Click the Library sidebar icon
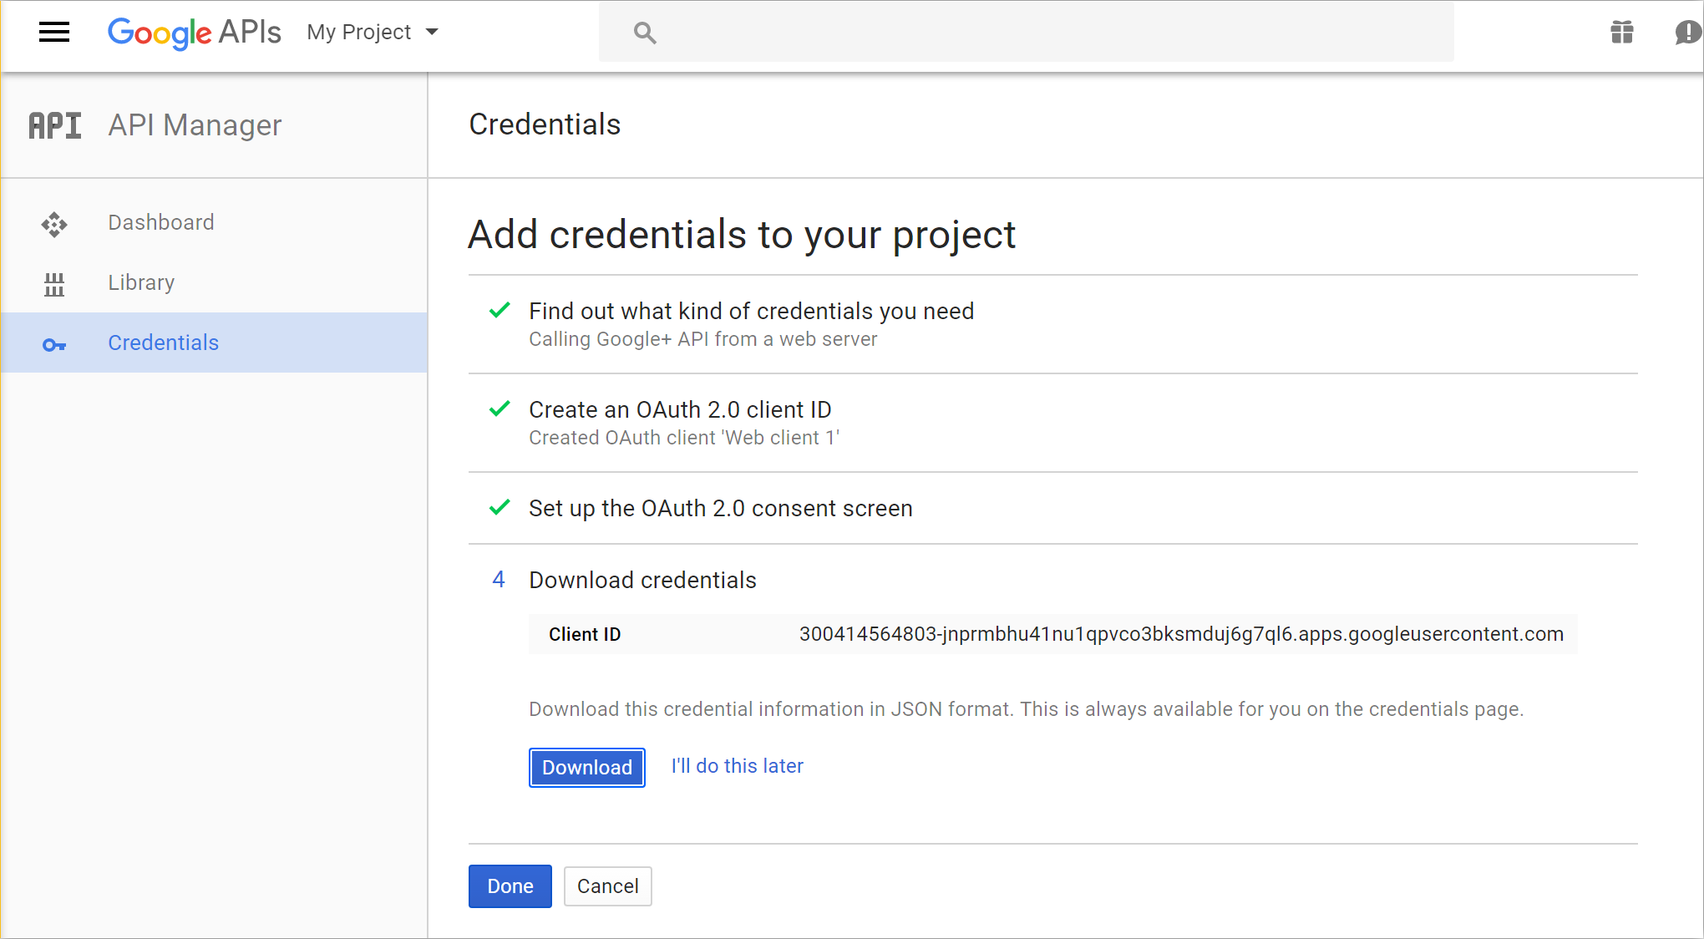Viewport: 1704px width, 939px height. coord(54,284)
